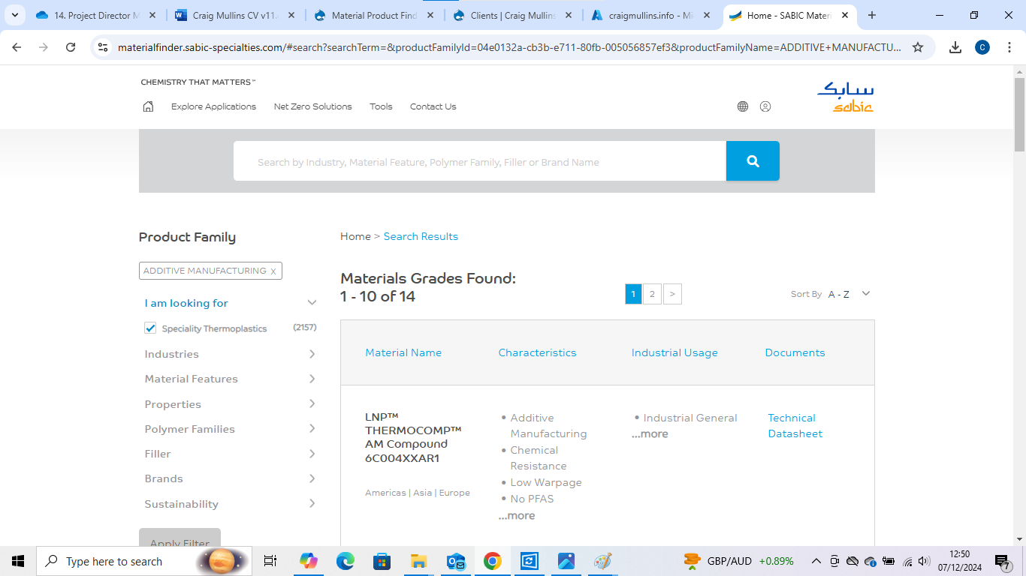Open Outlook from taskbar
Screen dimensions: 1026x576
tap(455, 561)
